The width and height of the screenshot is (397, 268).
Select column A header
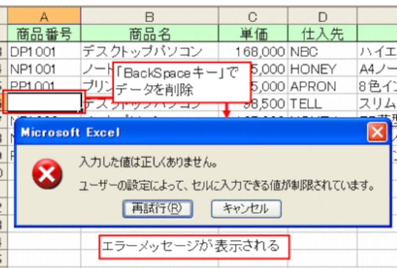44,16
